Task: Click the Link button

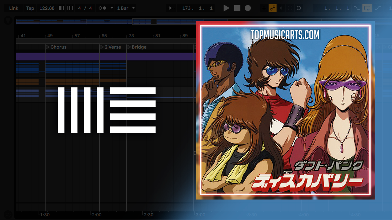Action: pos(14,8)
